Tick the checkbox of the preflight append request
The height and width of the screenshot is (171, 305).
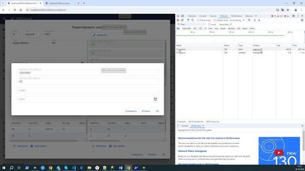coord(177,53)
